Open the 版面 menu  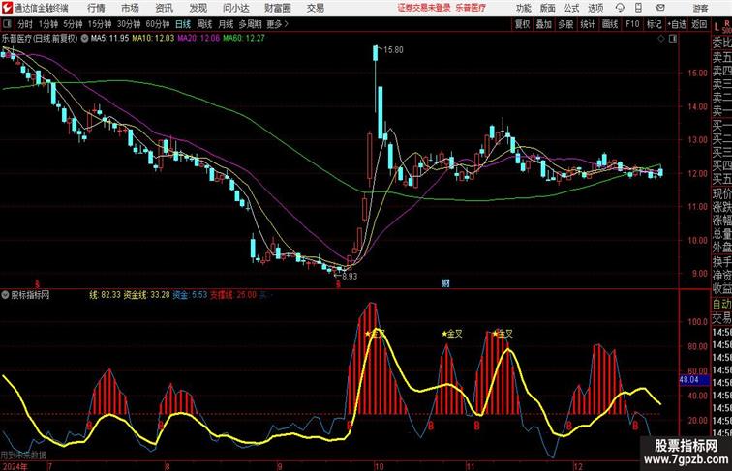547,9
